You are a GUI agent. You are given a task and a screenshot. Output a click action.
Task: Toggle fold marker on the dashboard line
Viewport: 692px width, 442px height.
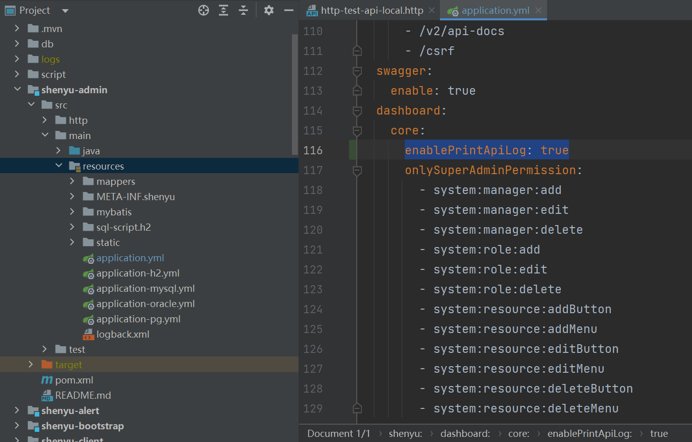(357, 110)
